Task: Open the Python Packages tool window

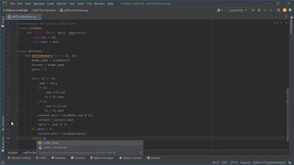Action: point(102,158)
